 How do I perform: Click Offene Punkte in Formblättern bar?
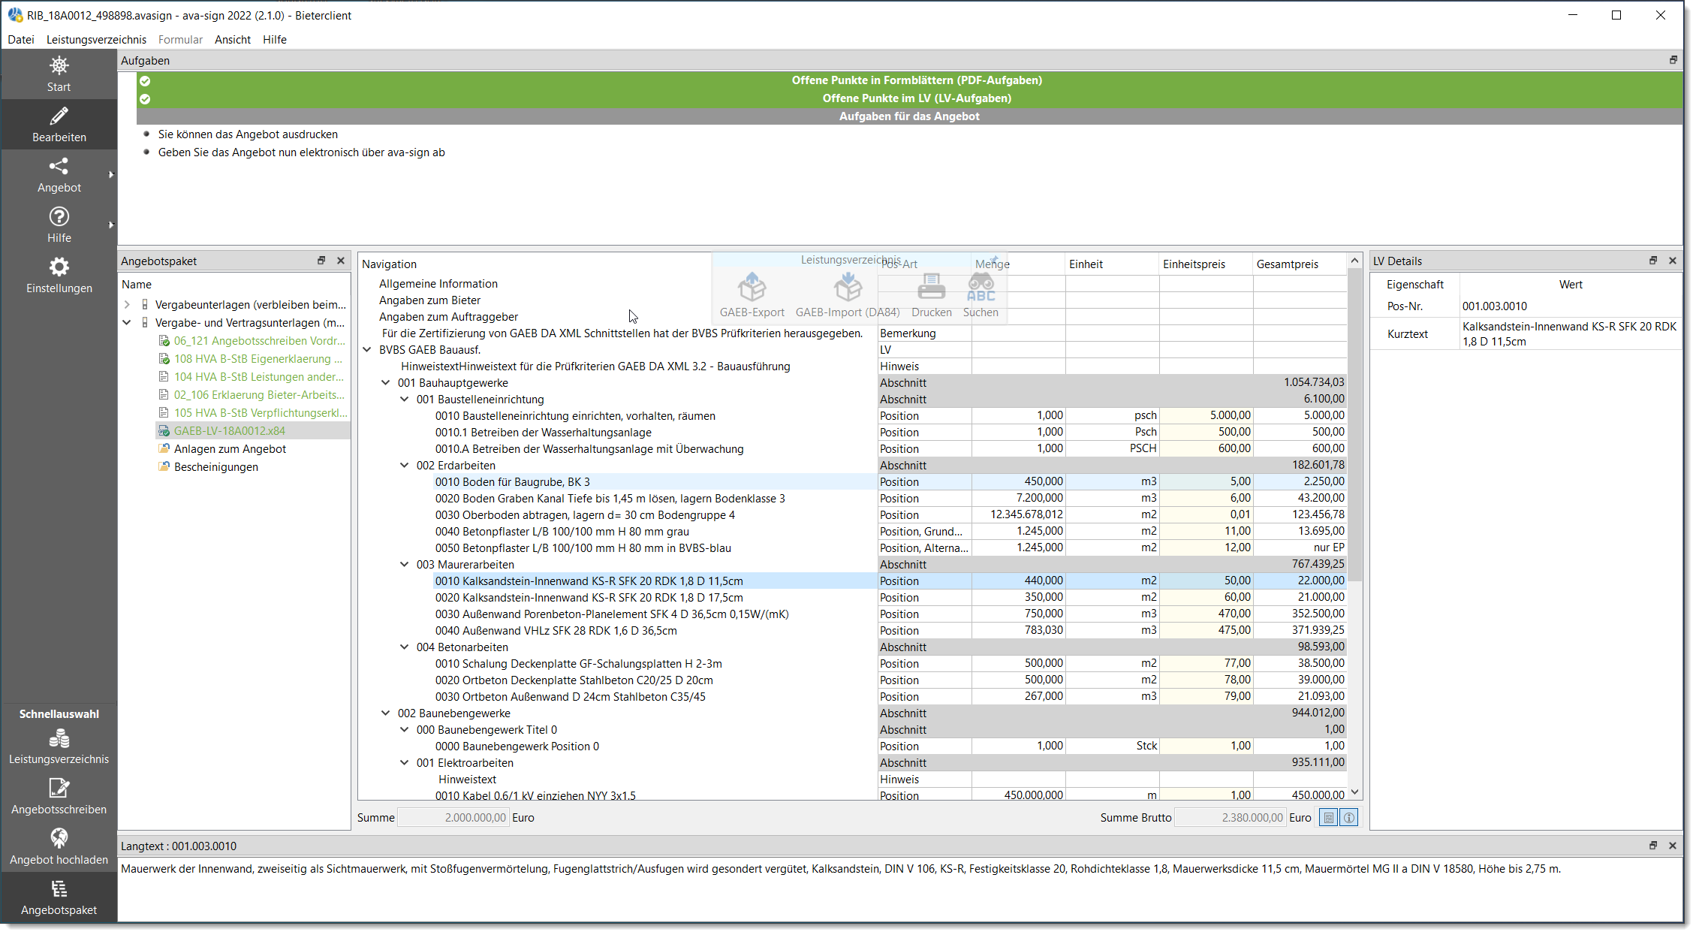coord(909,80)
